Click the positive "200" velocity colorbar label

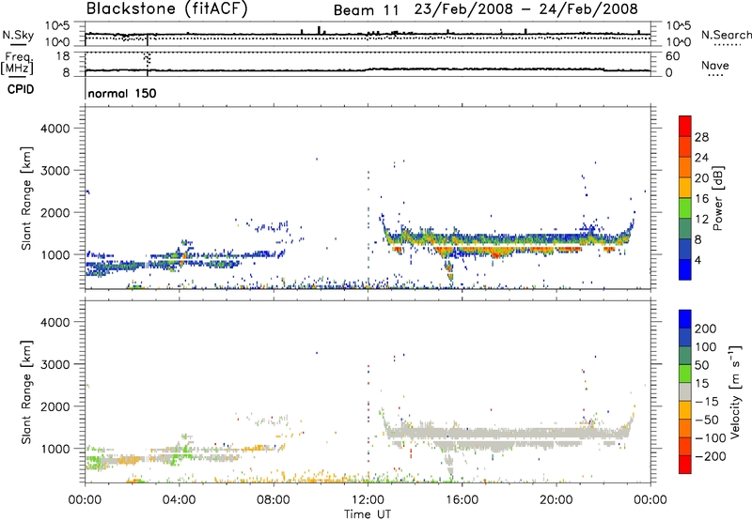tap(706, 329)
